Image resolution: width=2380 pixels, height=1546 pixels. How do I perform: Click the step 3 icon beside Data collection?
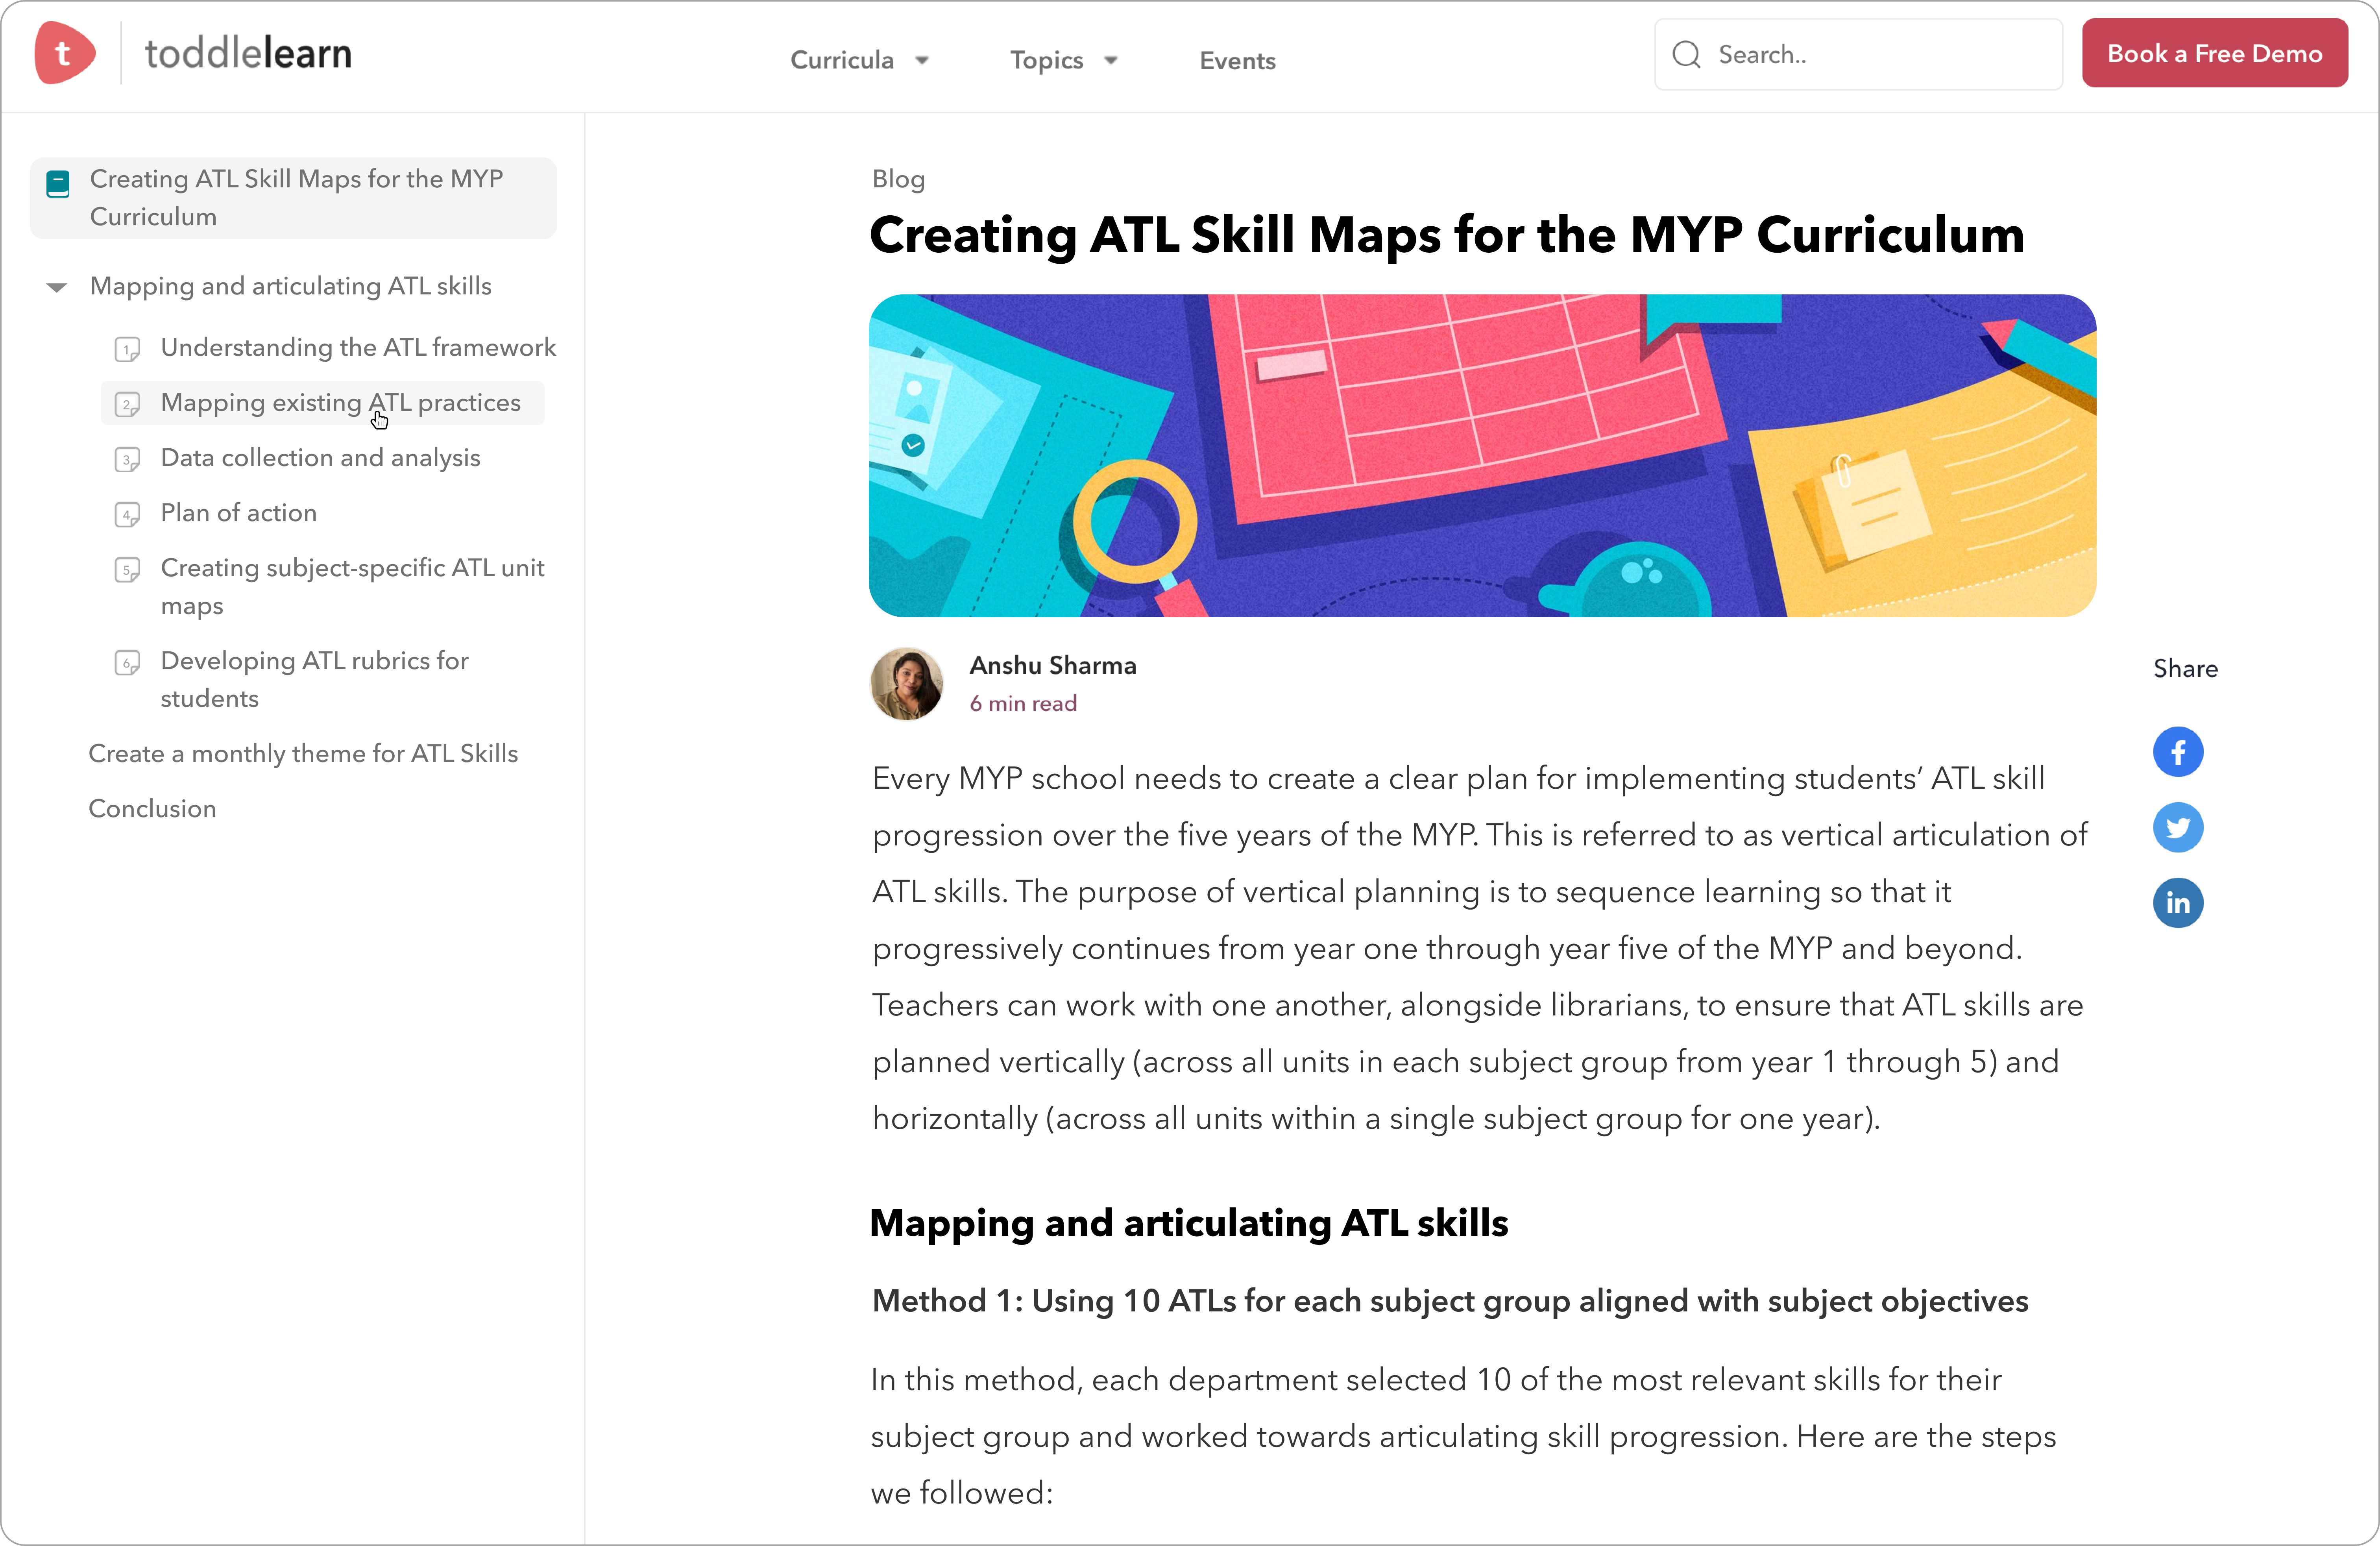pos(127,459)
